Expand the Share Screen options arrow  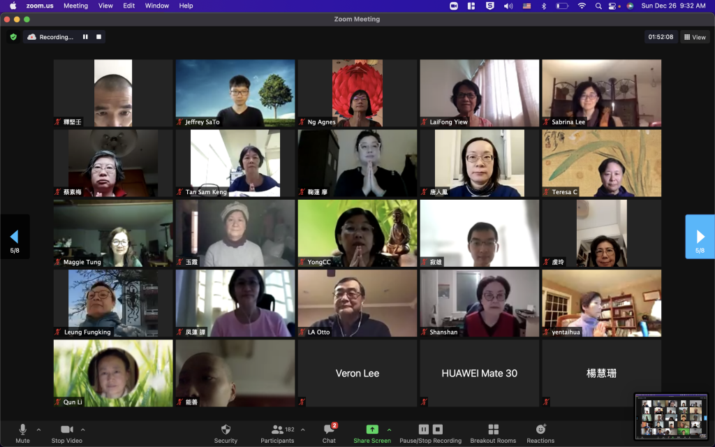389,430
